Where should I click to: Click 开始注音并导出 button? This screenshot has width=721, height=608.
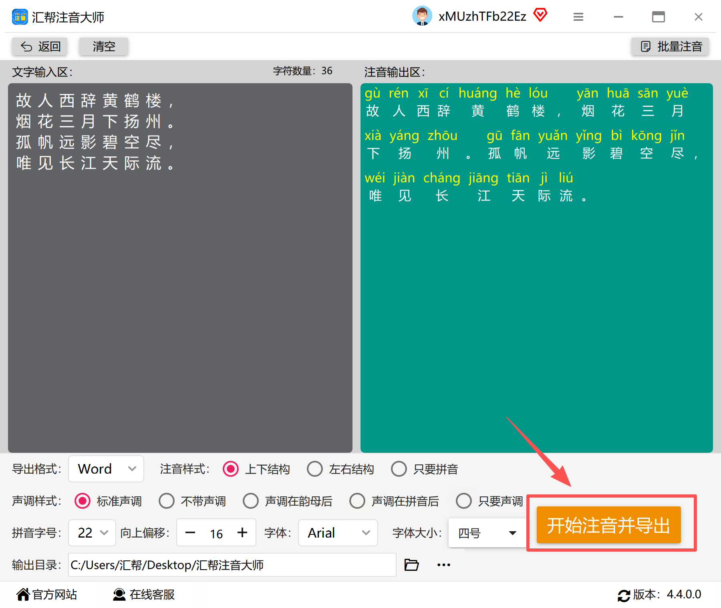[608, 525]
